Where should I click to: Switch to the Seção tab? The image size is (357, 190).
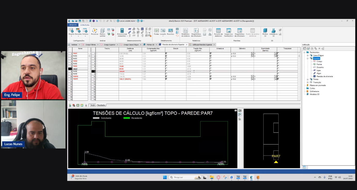(x=92, y=105)
